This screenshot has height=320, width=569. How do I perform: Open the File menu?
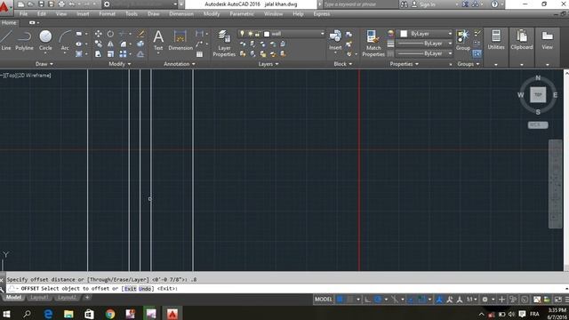coord(24,14)
